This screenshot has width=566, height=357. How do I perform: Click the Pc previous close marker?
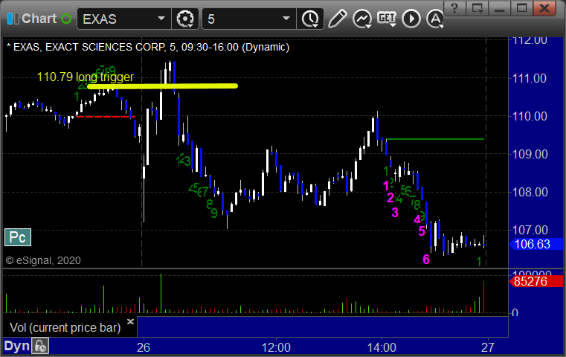click(18, 237)
